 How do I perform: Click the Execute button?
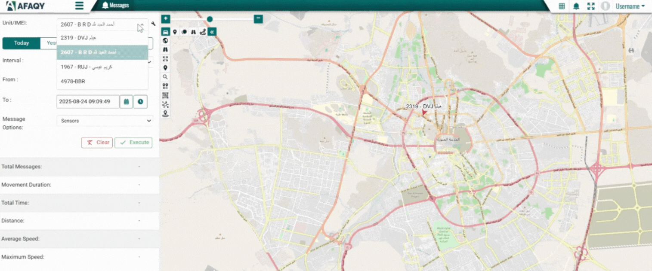pos(133,143)
